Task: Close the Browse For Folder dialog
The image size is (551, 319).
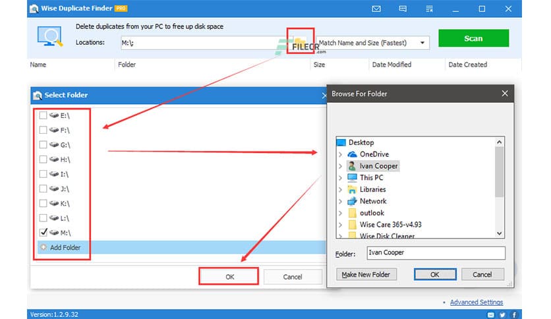Action: pos(505,94)
